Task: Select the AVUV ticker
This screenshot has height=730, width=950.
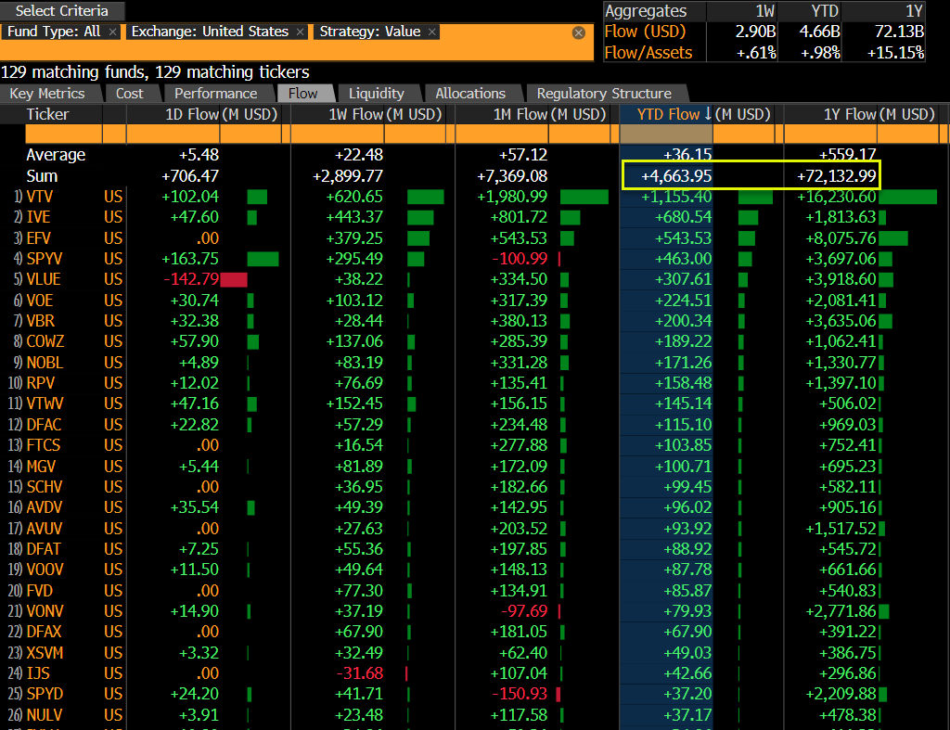Action: pyautogui.click(x=45, y=529)
